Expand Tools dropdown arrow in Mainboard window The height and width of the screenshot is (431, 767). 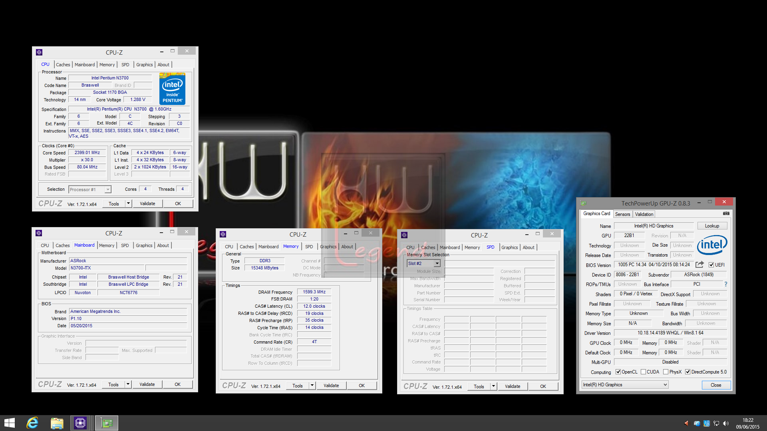tap(128, 384)
